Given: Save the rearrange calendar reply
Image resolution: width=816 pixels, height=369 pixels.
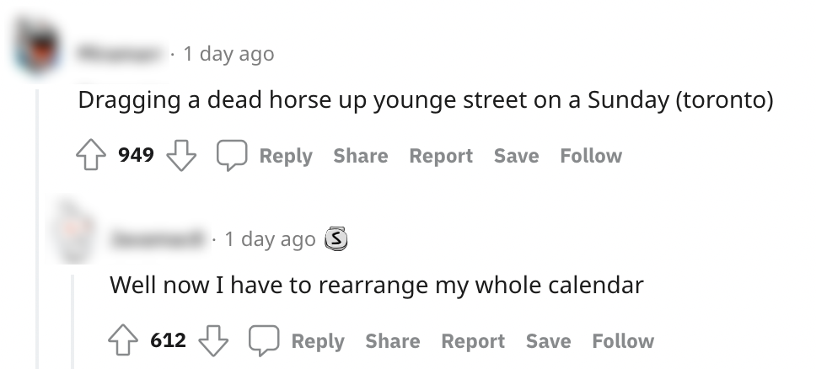Looking at the screenshot, I should (x=548, y=341).
